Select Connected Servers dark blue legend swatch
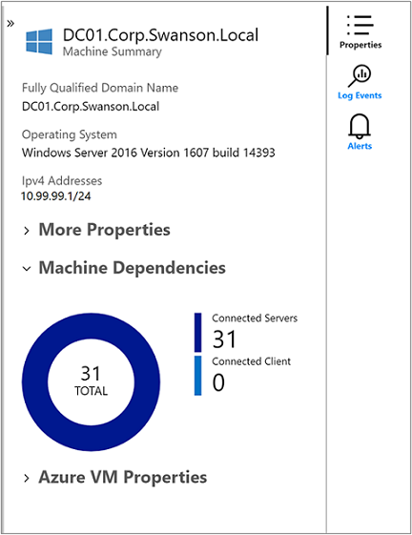 click(x=197, y=332)
